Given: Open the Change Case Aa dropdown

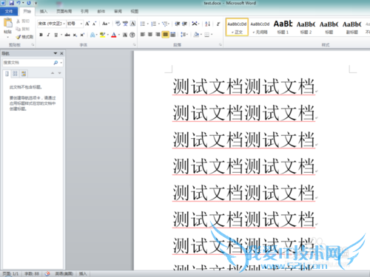Looking at the screenshot, I should point(106,24).
